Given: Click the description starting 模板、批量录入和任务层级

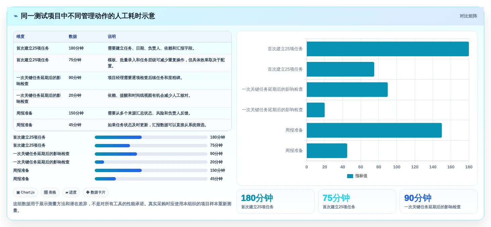Looking at the screenshot, I should tap(166, 63).
